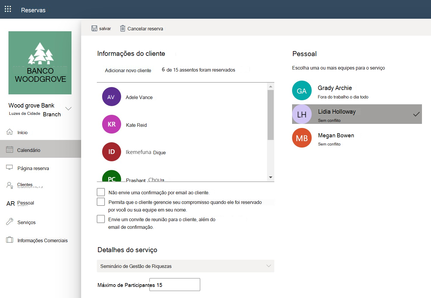The image size is (431, 298).
Task: Check "Envie um convite de reunião" checkbox
Action: [101, 219]
